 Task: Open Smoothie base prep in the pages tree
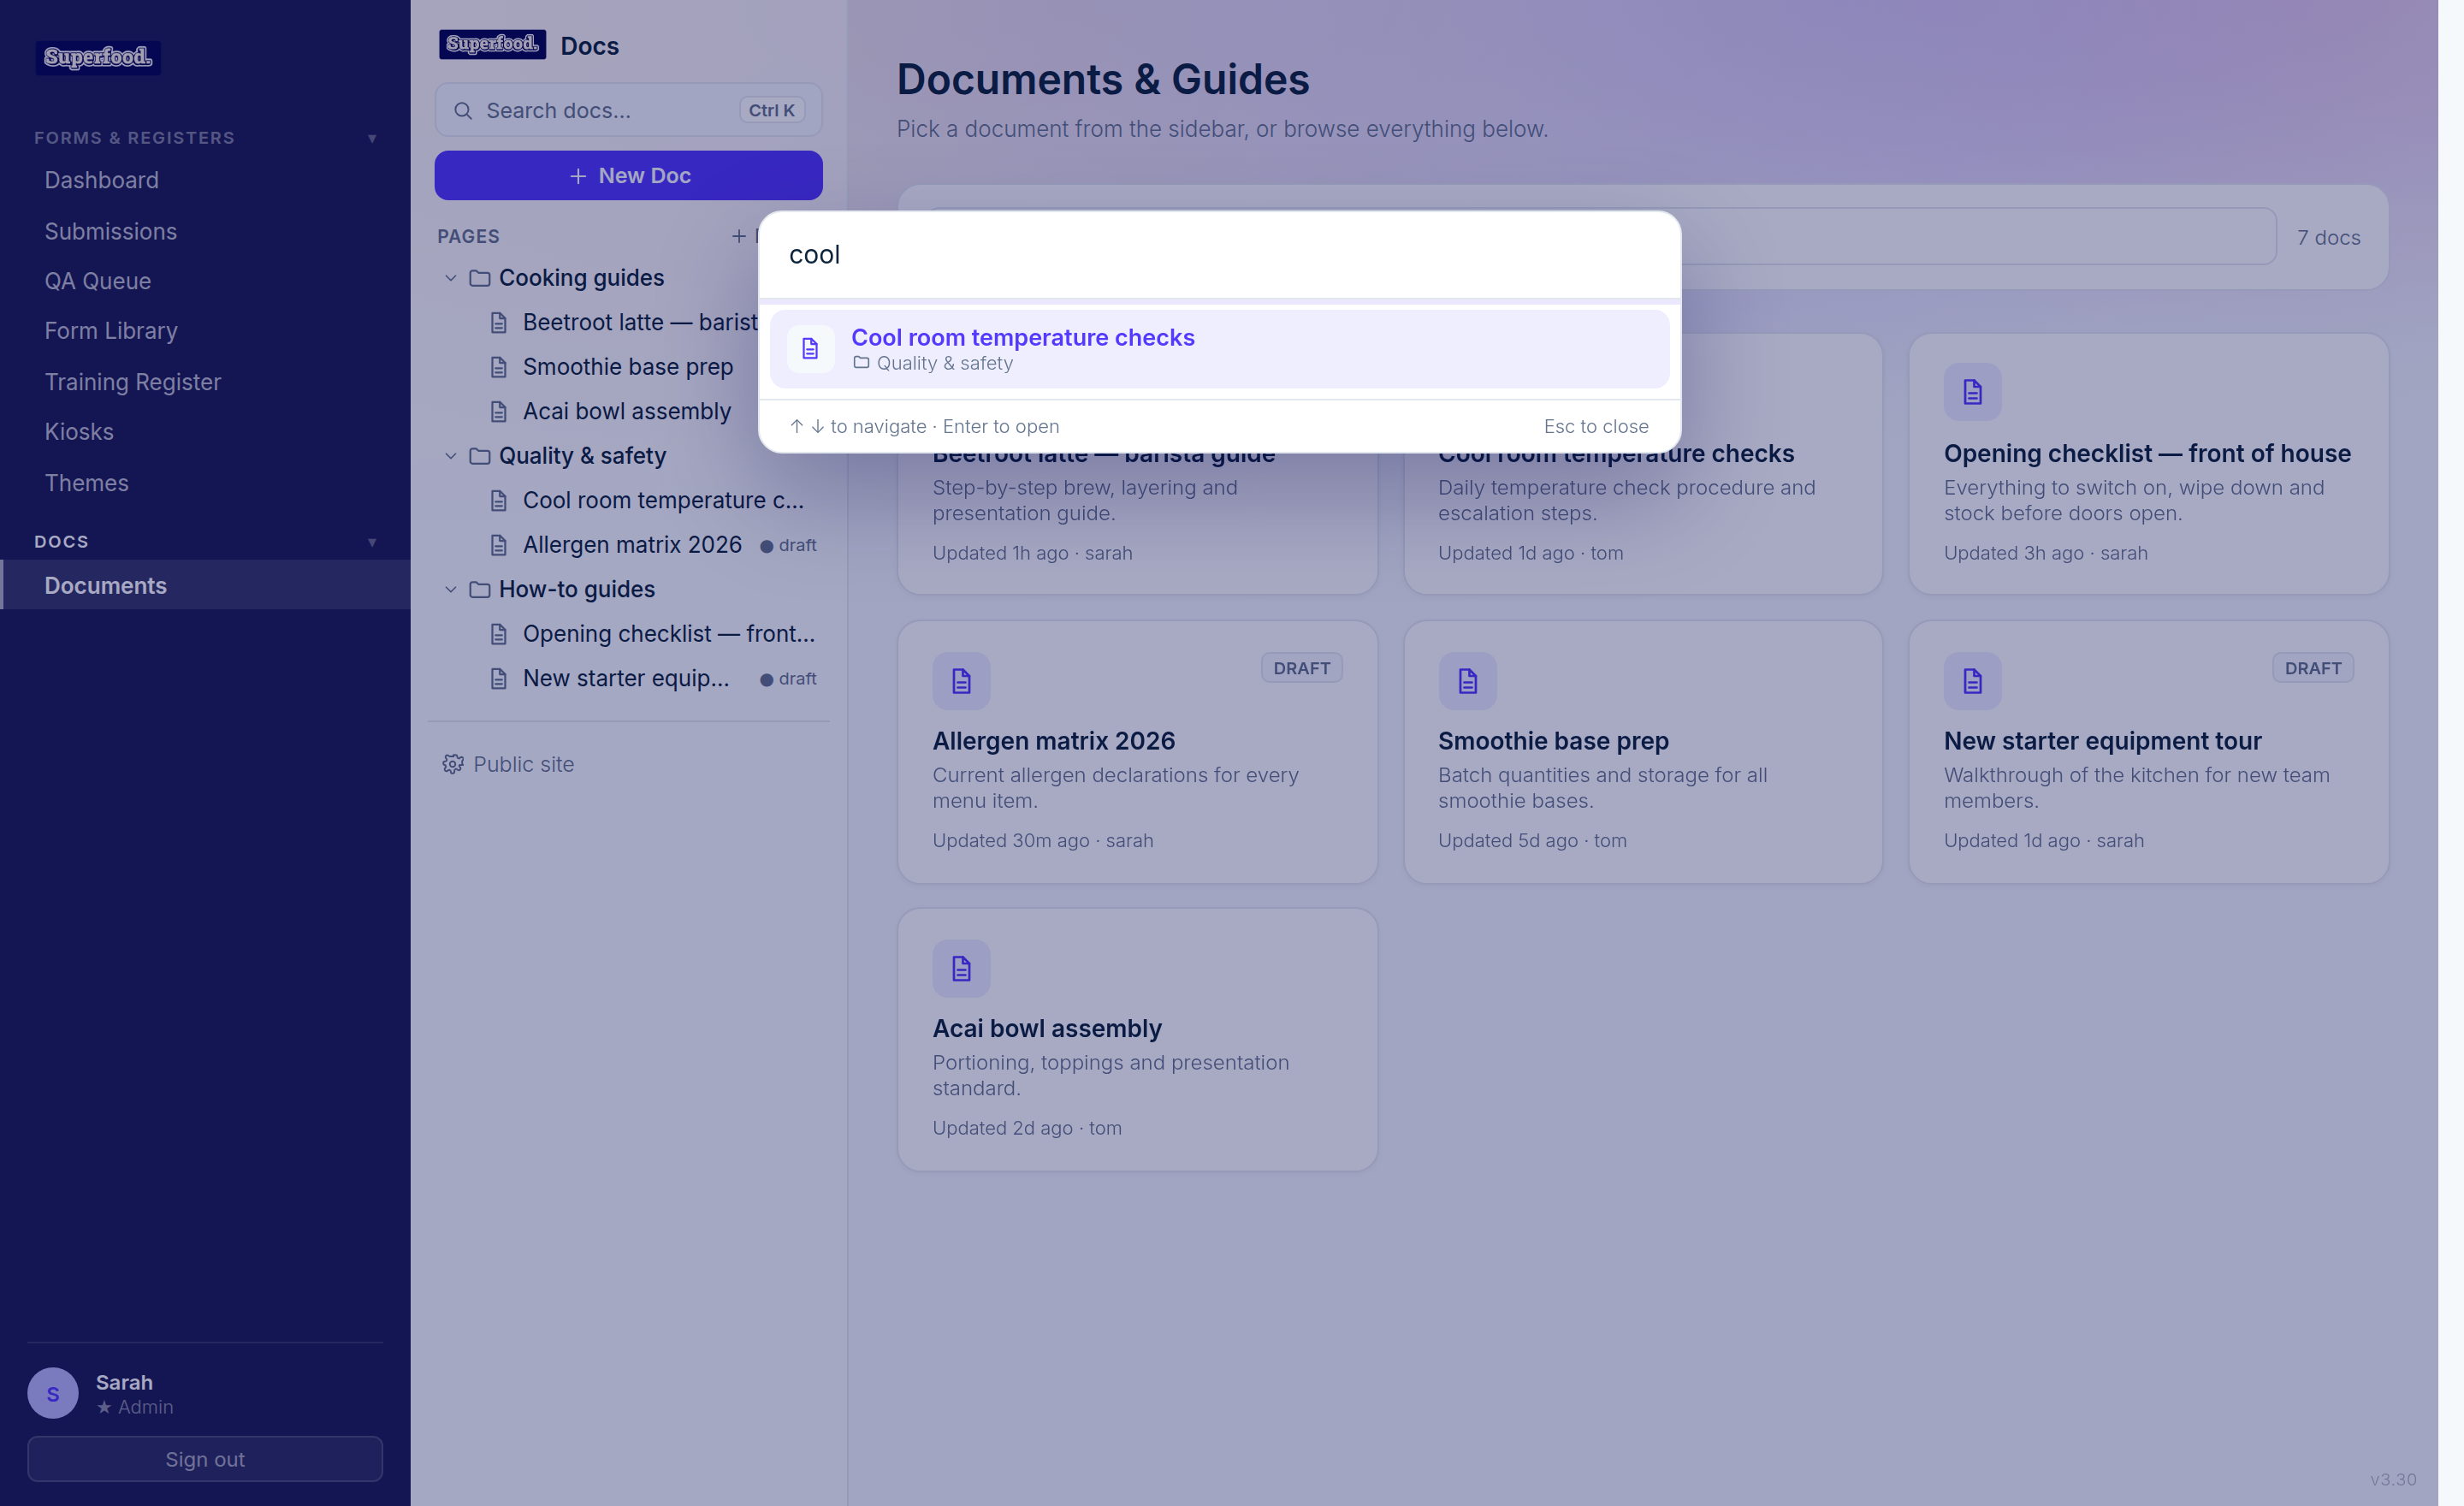pos(628,367)
